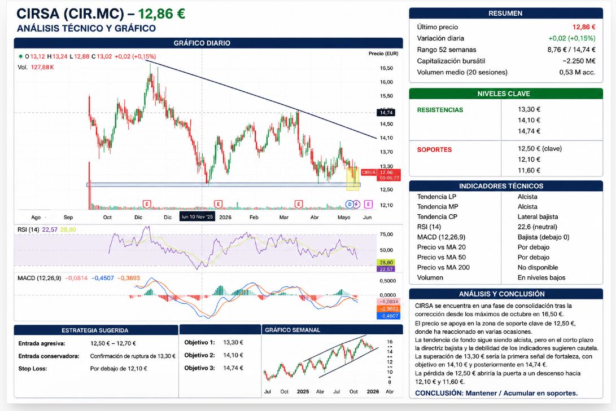The width and height of the screenshot is (616, 411).
Task: Click 'Por debajo' in the Precio vs MA 20 row
Action: [x=533, y=247]
